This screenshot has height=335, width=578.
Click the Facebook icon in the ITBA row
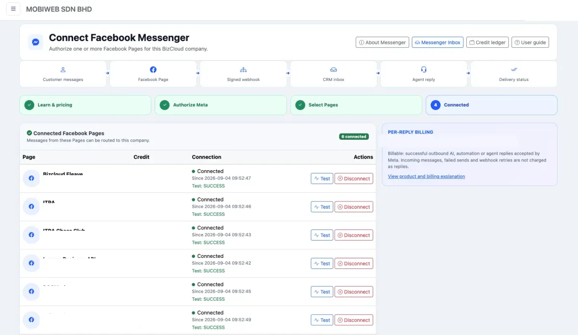31,207
